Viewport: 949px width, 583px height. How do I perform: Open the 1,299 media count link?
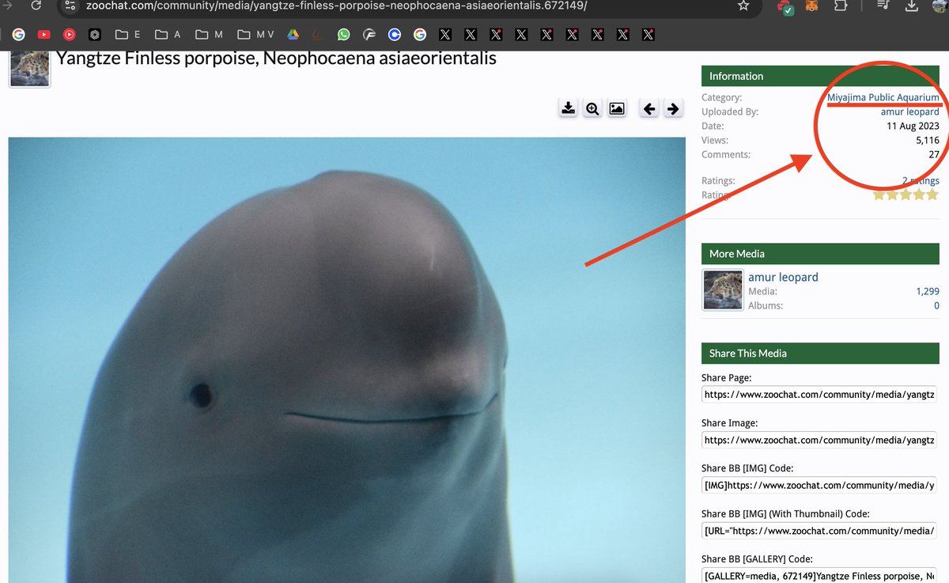[x=928, y=291]
